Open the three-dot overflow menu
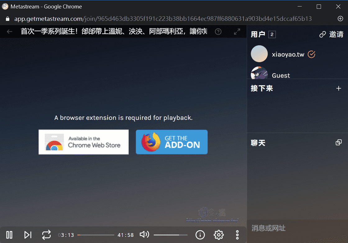 pos(237,235)
